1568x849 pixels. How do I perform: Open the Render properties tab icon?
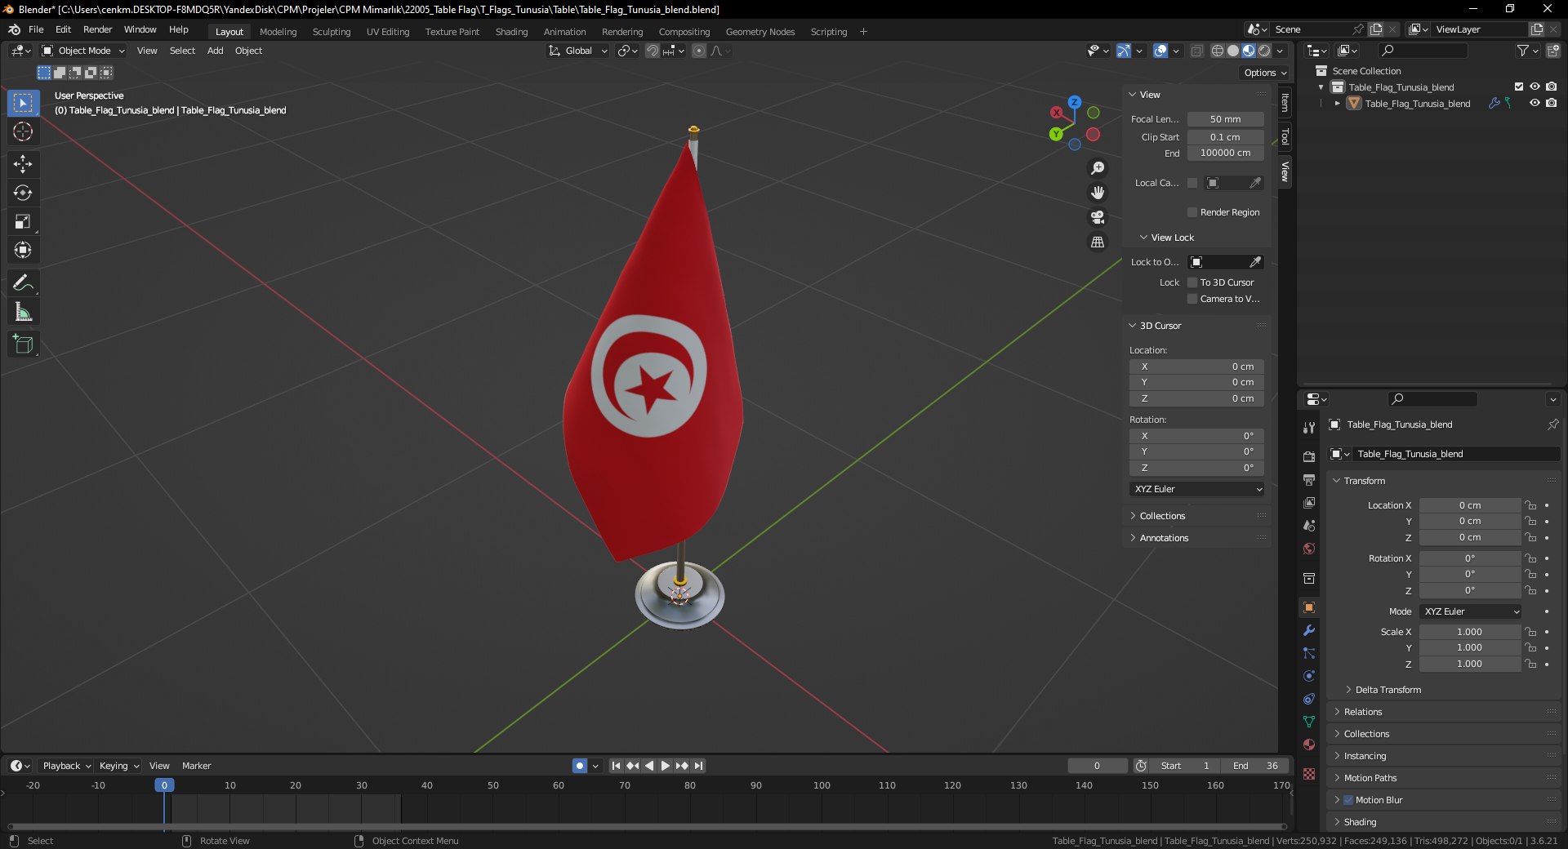[1309, 456]
